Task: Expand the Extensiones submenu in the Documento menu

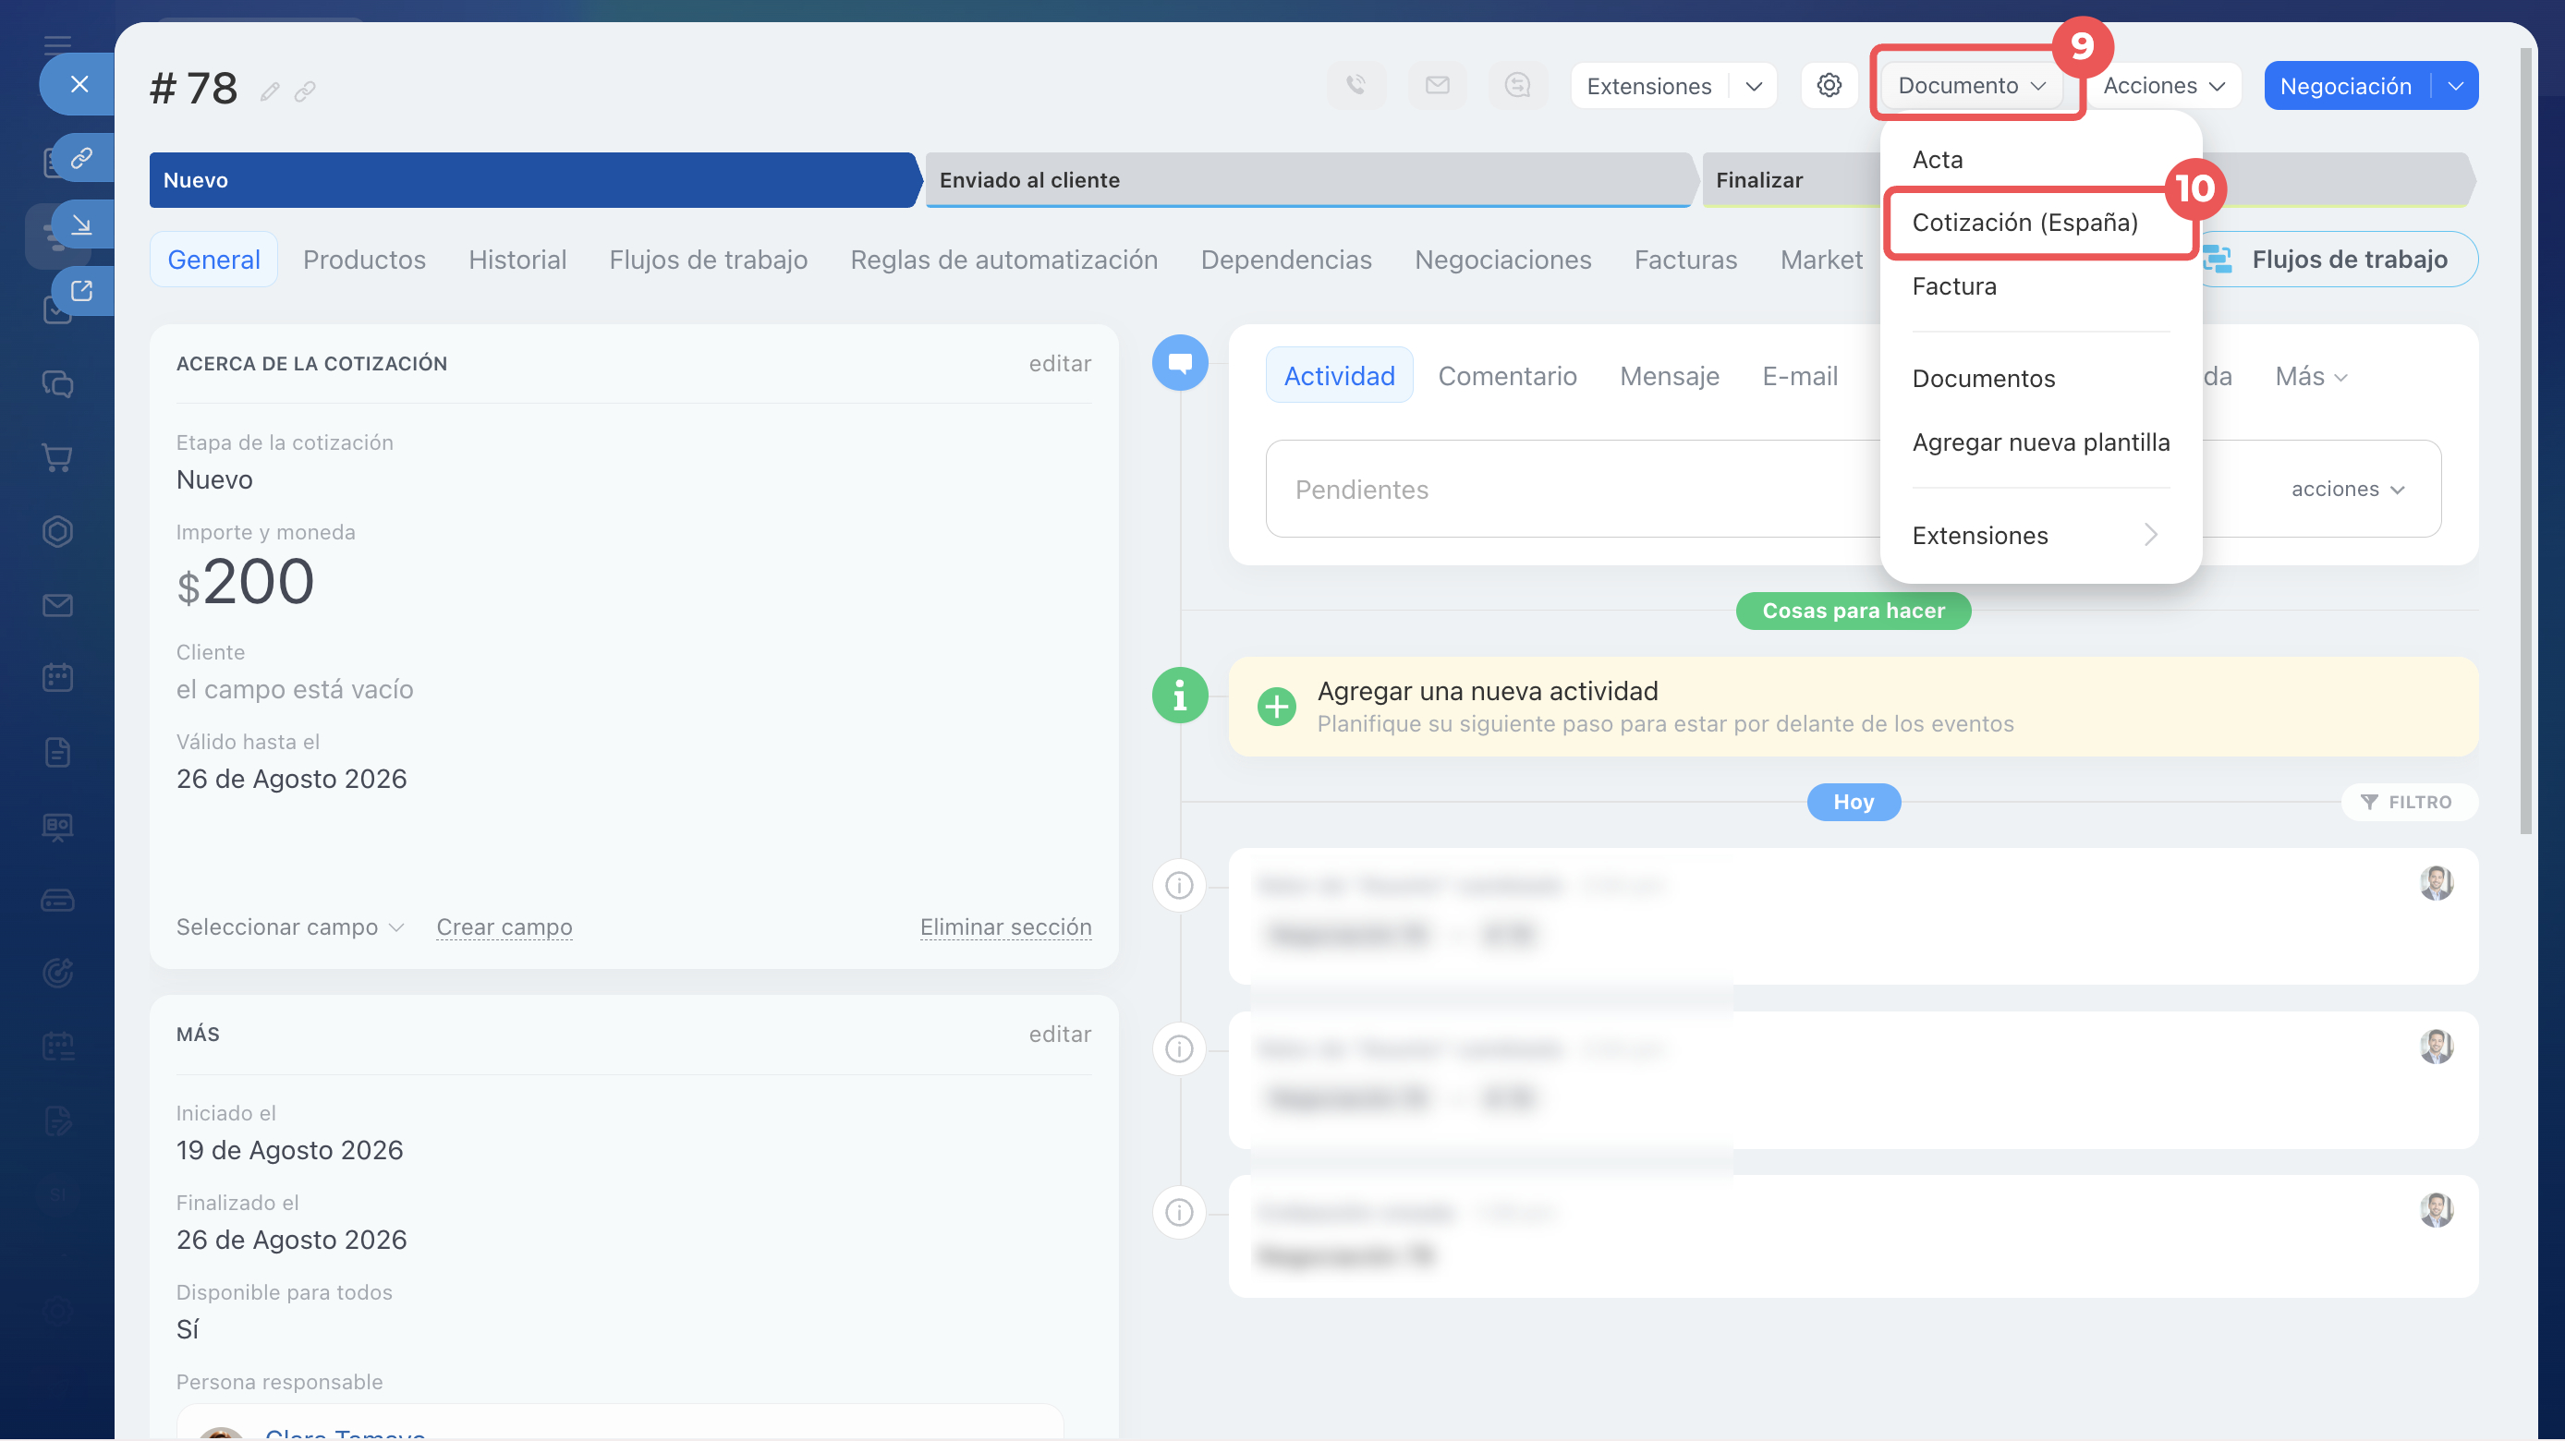Action: point(2040,536)
